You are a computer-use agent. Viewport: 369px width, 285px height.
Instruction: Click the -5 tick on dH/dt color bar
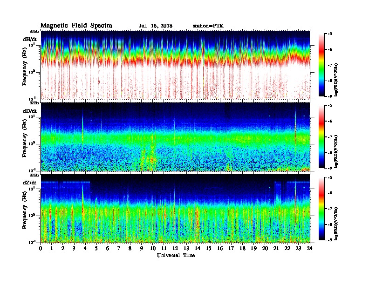[330, 34]
